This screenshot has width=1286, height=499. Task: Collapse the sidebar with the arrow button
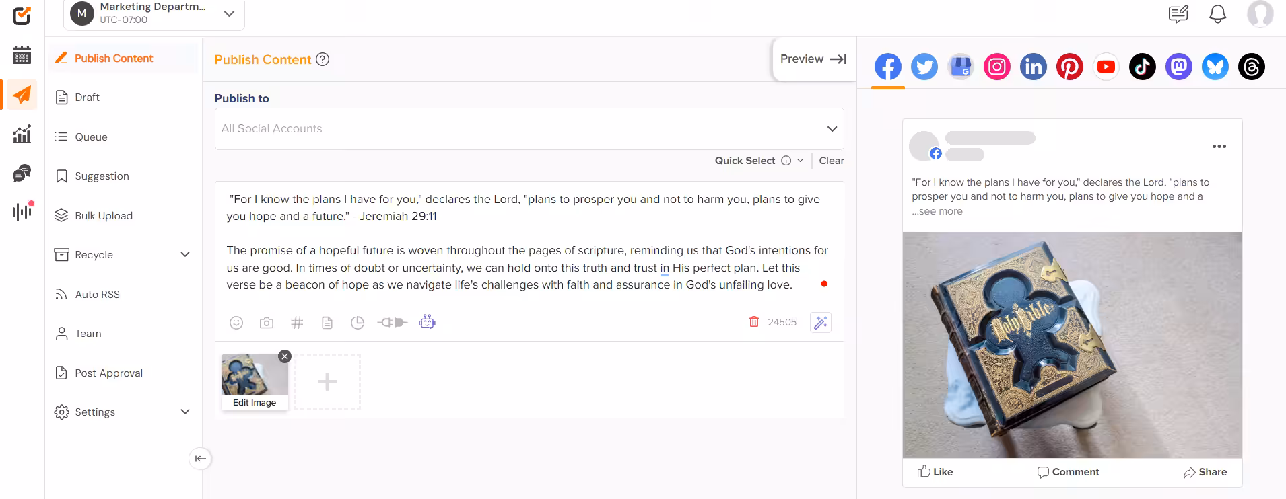[201, 459]
